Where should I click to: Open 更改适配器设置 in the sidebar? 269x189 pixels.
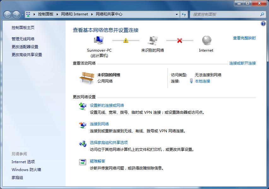25,47
